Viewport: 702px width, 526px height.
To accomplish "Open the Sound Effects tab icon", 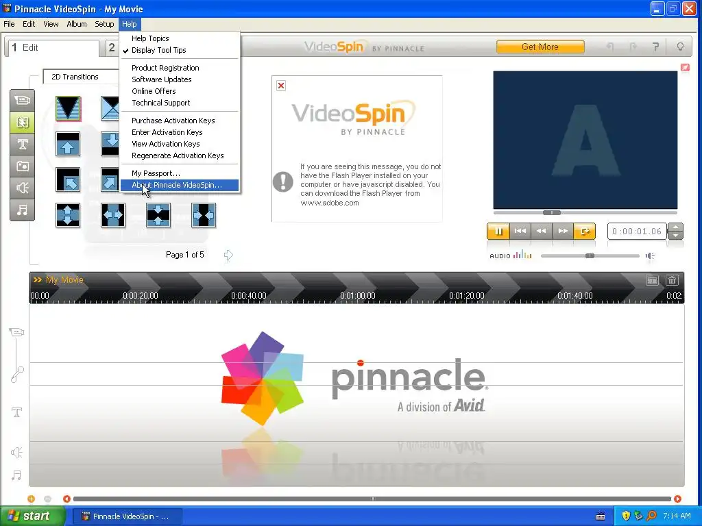I will point(23,188).
